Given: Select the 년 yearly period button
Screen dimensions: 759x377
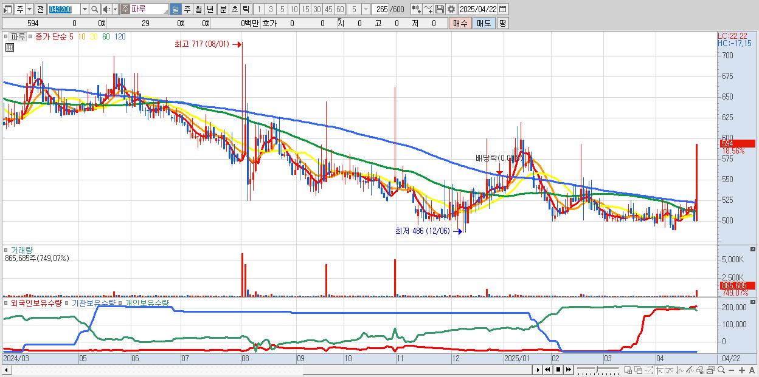Looking at the screenshot, I should (210, 9).
